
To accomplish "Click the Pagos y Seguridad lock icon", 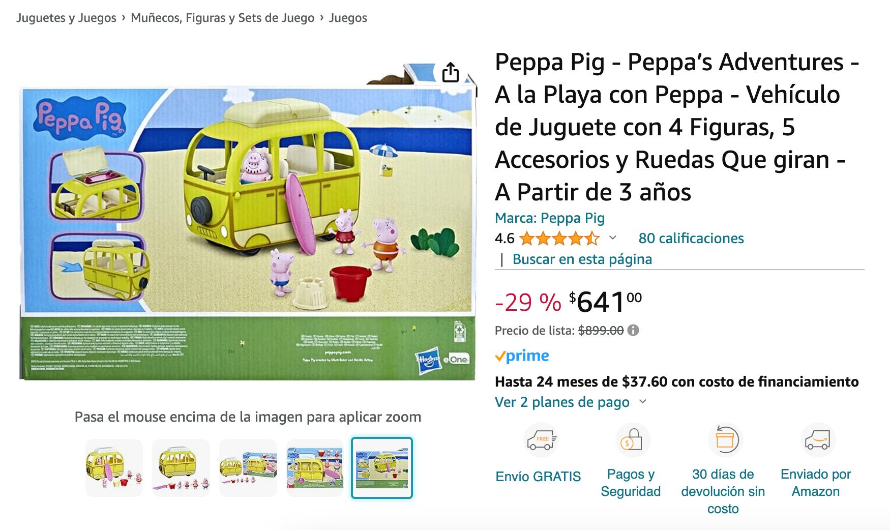I will coord(631,440).
